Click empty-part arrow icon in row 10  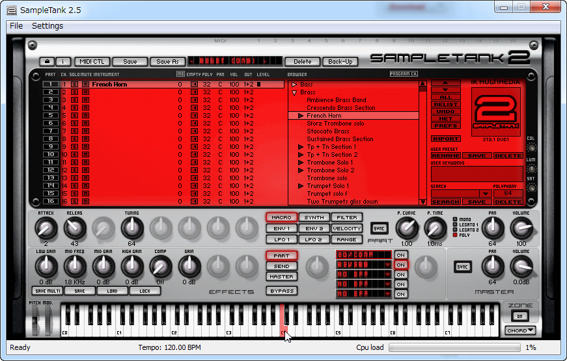tap(194, 155)
